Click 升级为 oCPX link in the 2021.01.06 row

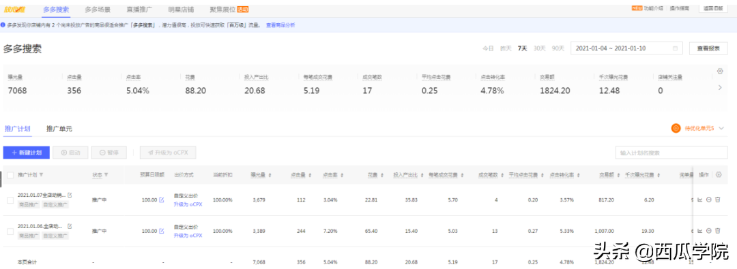[x=188, y=235]
